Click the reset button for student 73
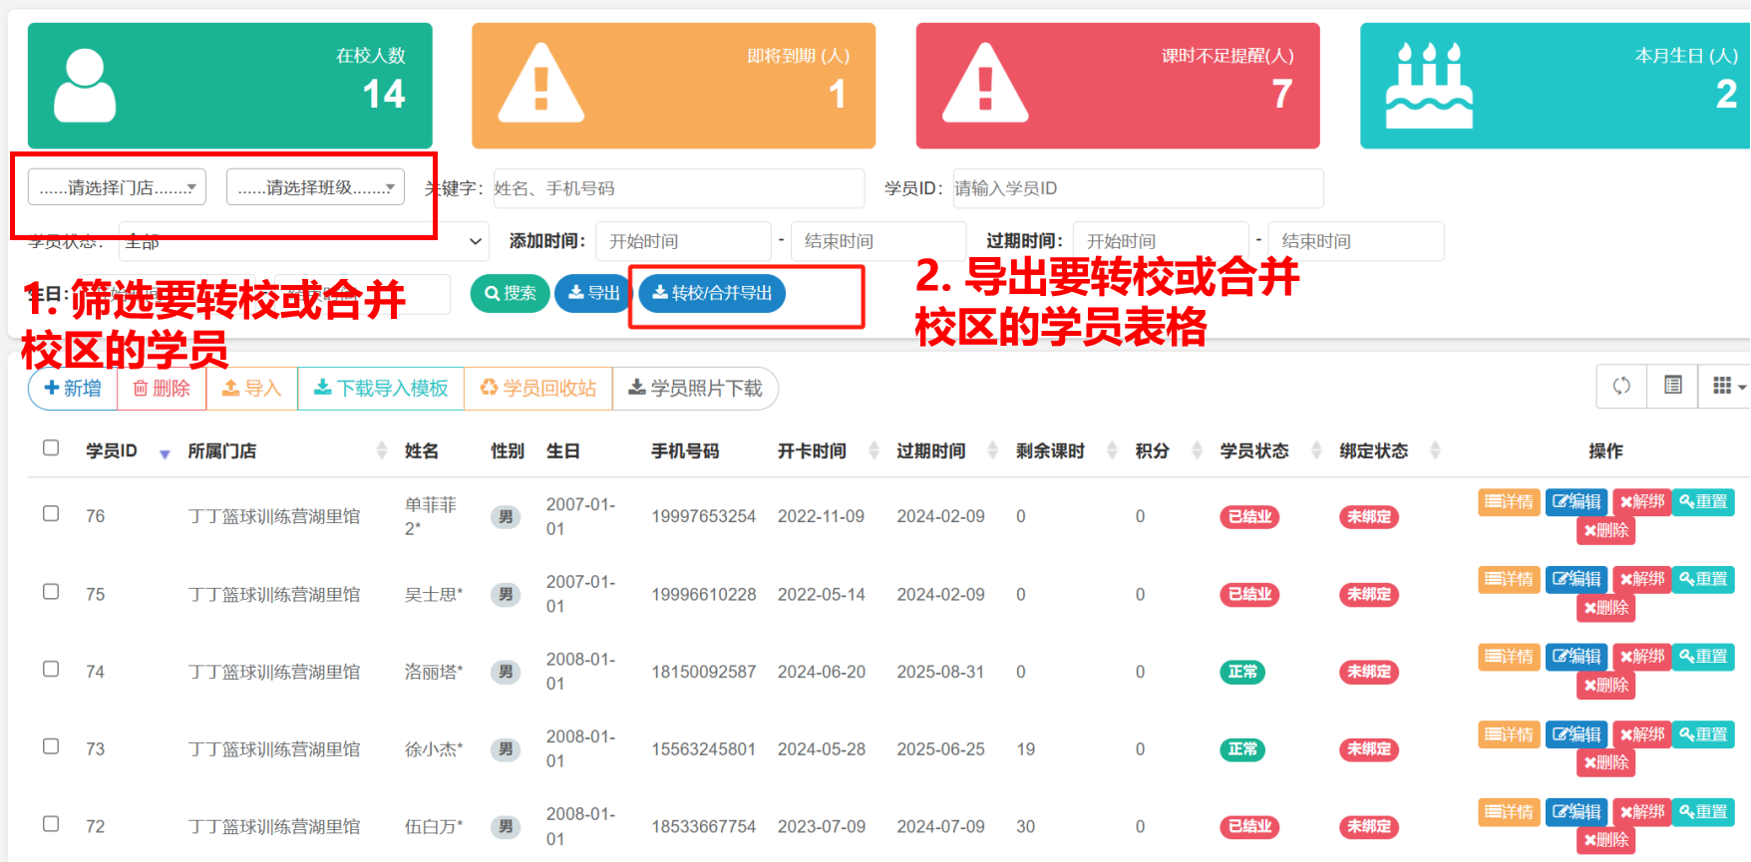The height and width of the screenshot is (862, 1751). point(1702,734)
